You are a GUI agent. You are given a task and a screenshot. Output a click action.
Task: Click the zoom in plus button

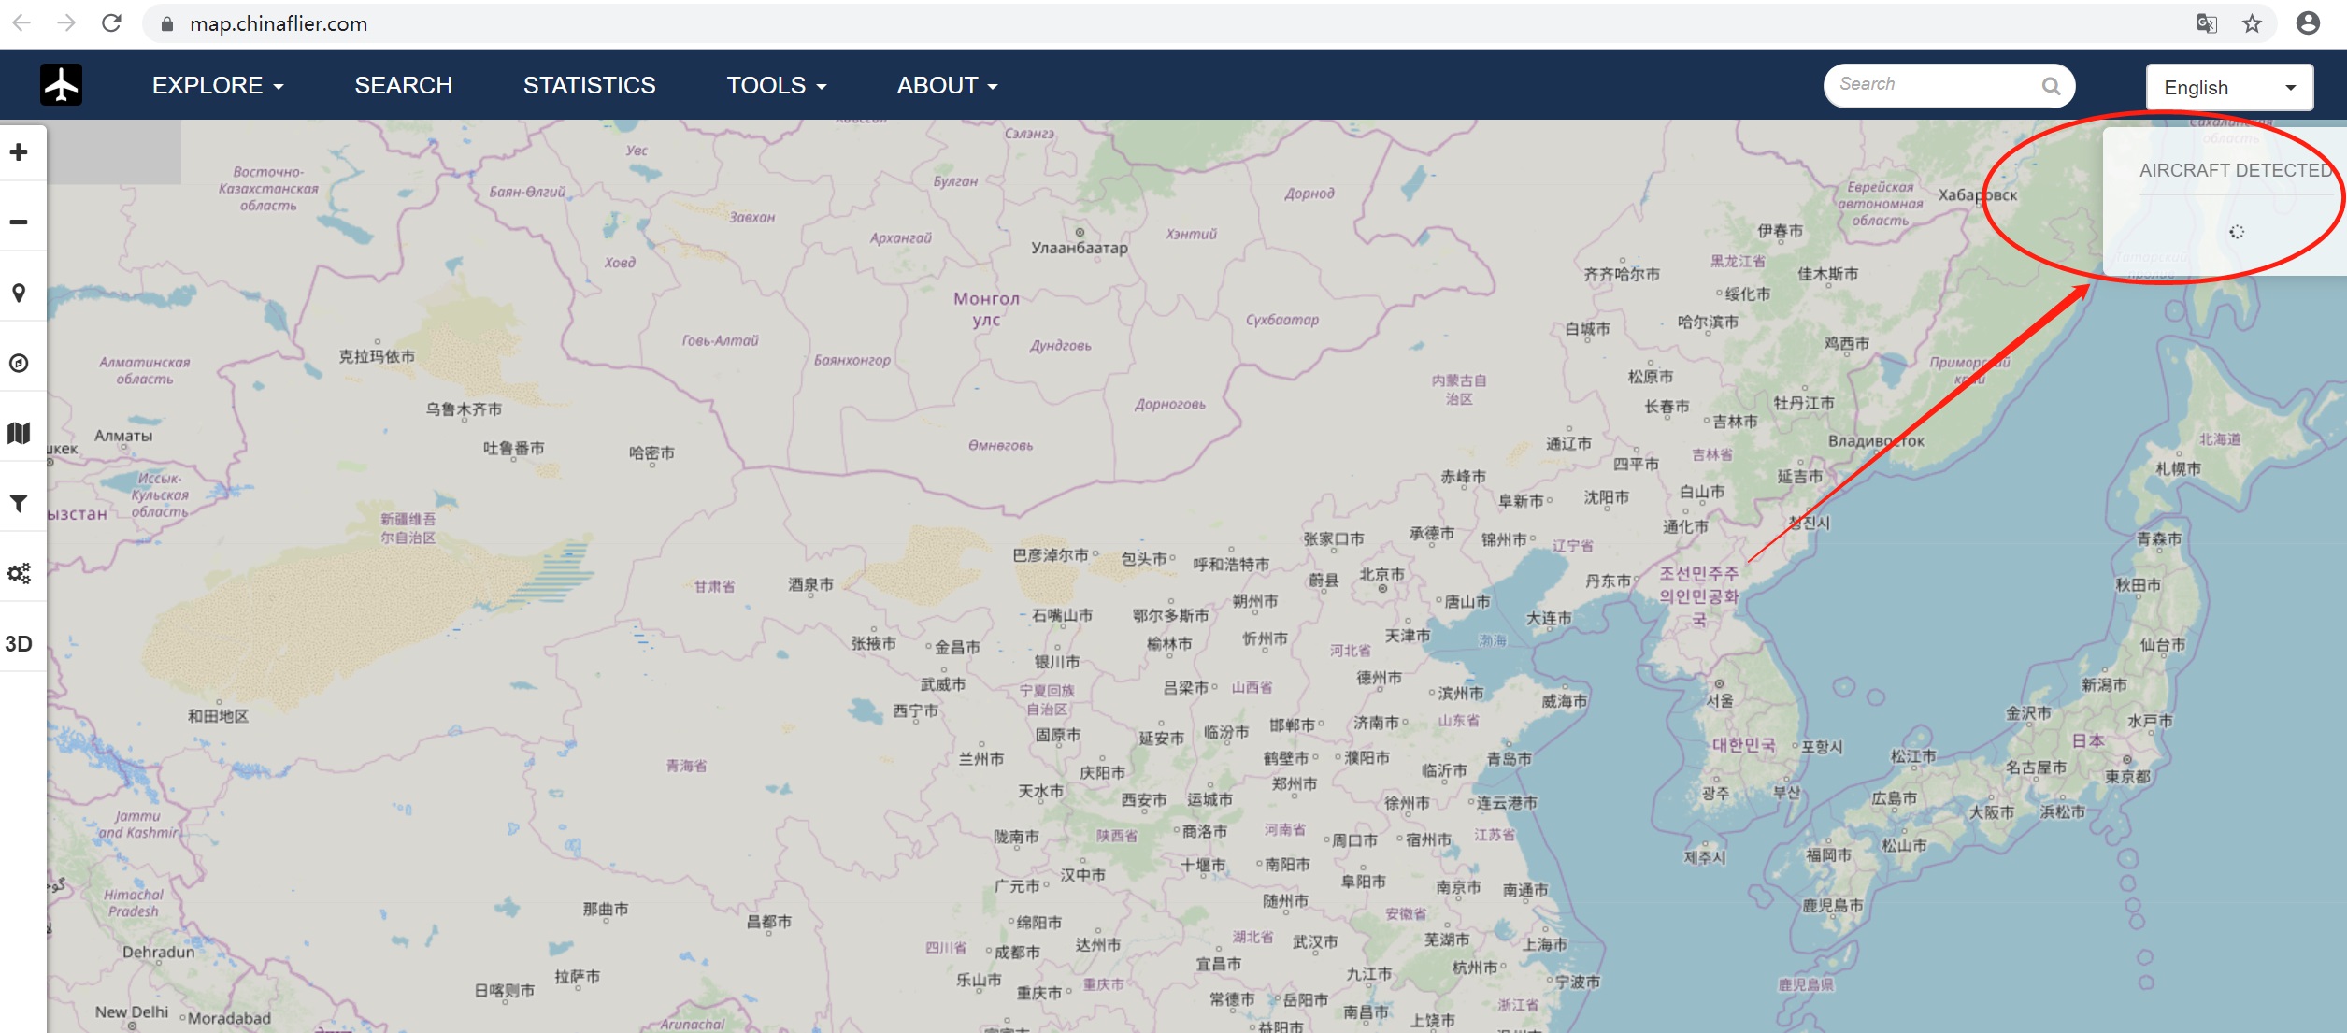click(x=19, y=152)
